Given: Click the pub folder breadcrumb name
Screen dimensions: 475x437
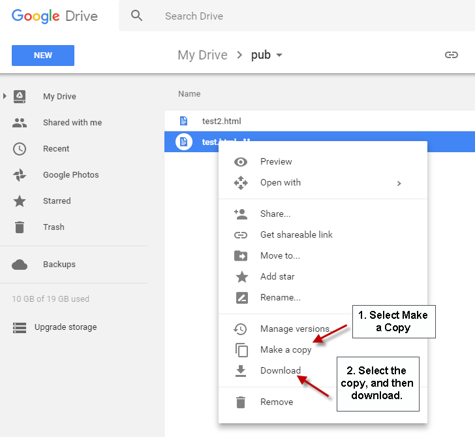Looking at the screenshot, I should tap(261, 55).
